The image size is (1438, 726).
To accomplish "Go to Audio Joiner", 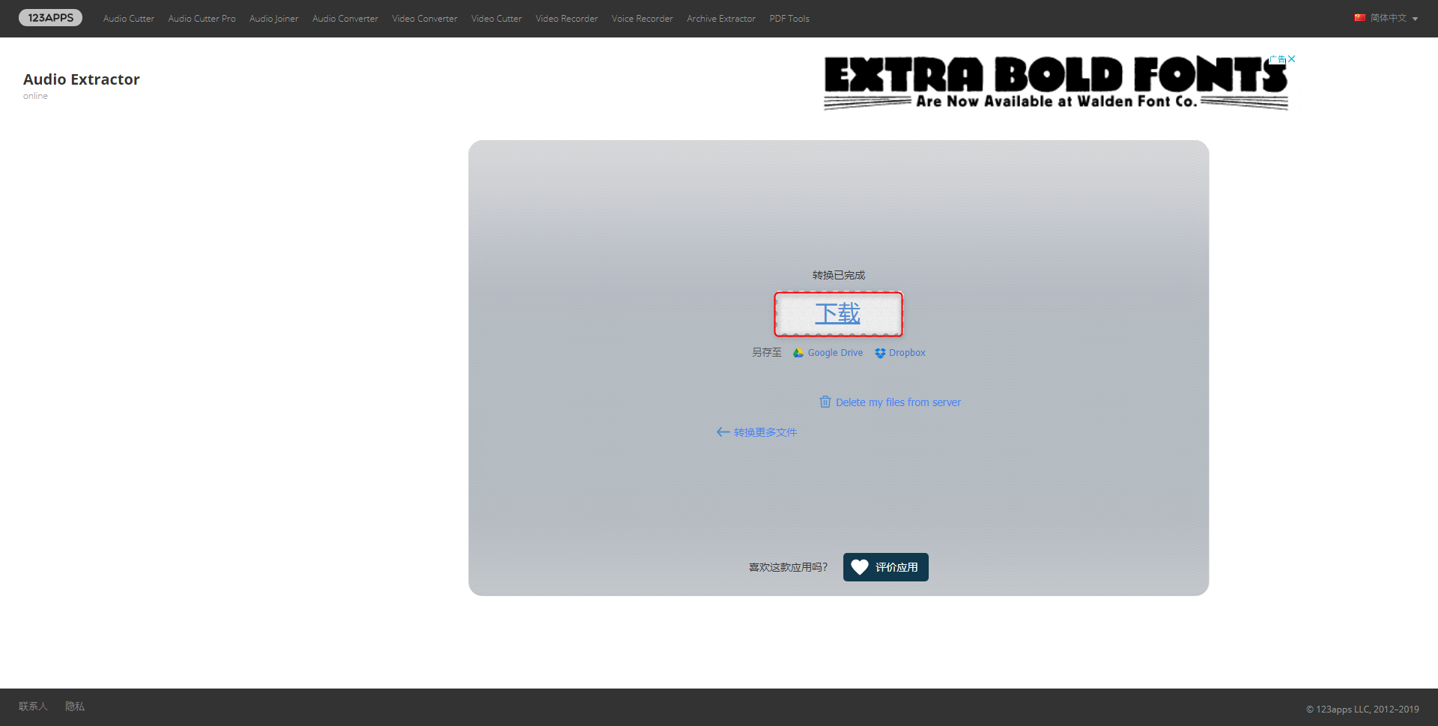I will (274, 19).
